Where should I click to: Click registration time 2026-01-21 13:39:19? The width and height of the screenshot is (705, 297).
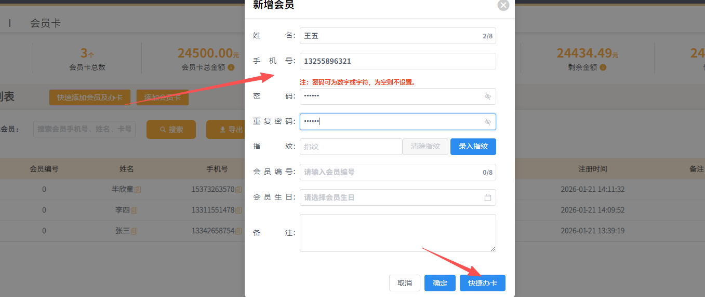593,231
